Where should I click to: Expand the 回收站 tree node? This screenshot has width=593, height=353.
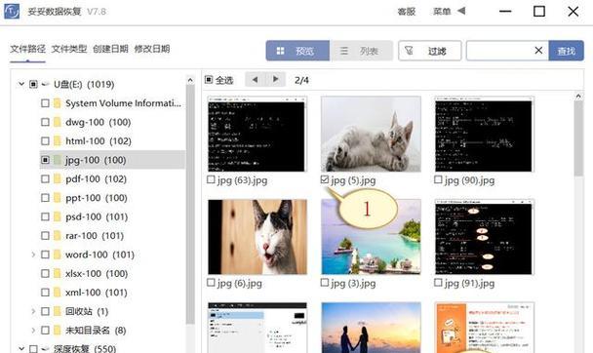click(33, 311)
